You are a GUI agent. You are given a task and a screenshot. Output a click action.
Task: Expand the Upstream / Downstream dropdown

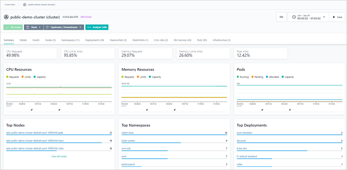tap(64, 27)
